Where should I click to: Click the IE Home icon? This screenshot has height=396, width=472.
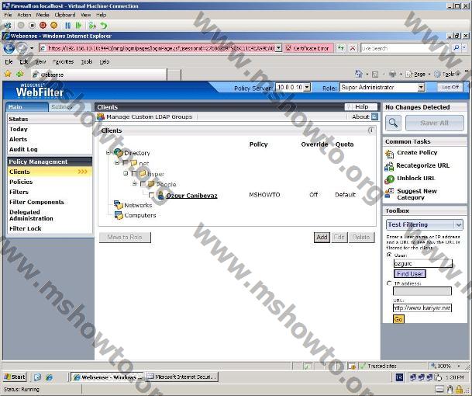point(359,74)
